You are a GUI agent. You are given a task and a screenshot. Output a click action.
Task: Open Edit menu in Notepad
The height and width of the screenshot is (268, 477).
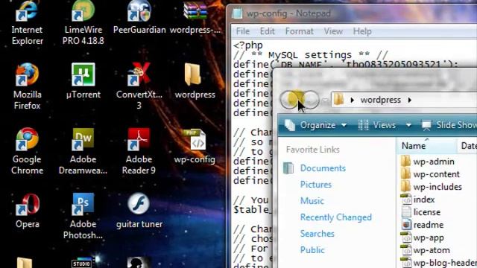click(x=267, y=31)
